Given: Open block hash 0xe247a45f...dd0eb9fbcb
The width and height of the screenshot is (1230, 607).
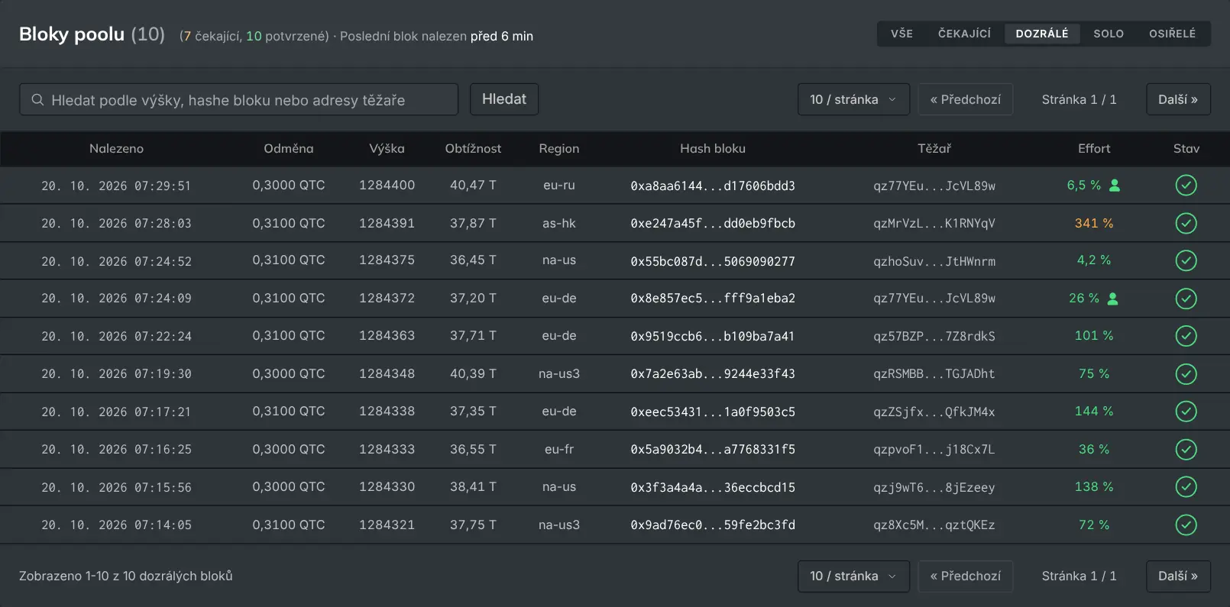Looking at the screenshot, I should point(713,223).
